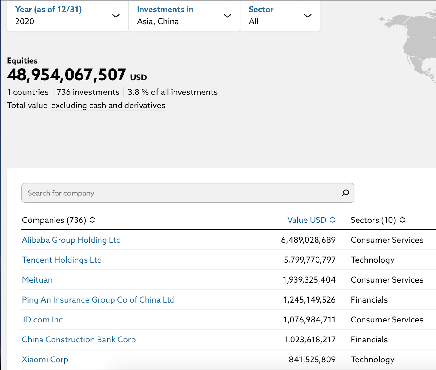Click the Value USD sort arrows
The image size is (436, 370).
[333, 220]
